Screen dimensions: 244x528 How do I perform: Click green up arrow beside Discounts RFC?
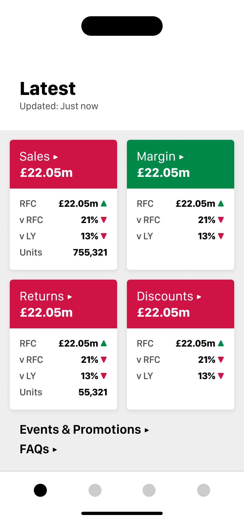(221, 343)
